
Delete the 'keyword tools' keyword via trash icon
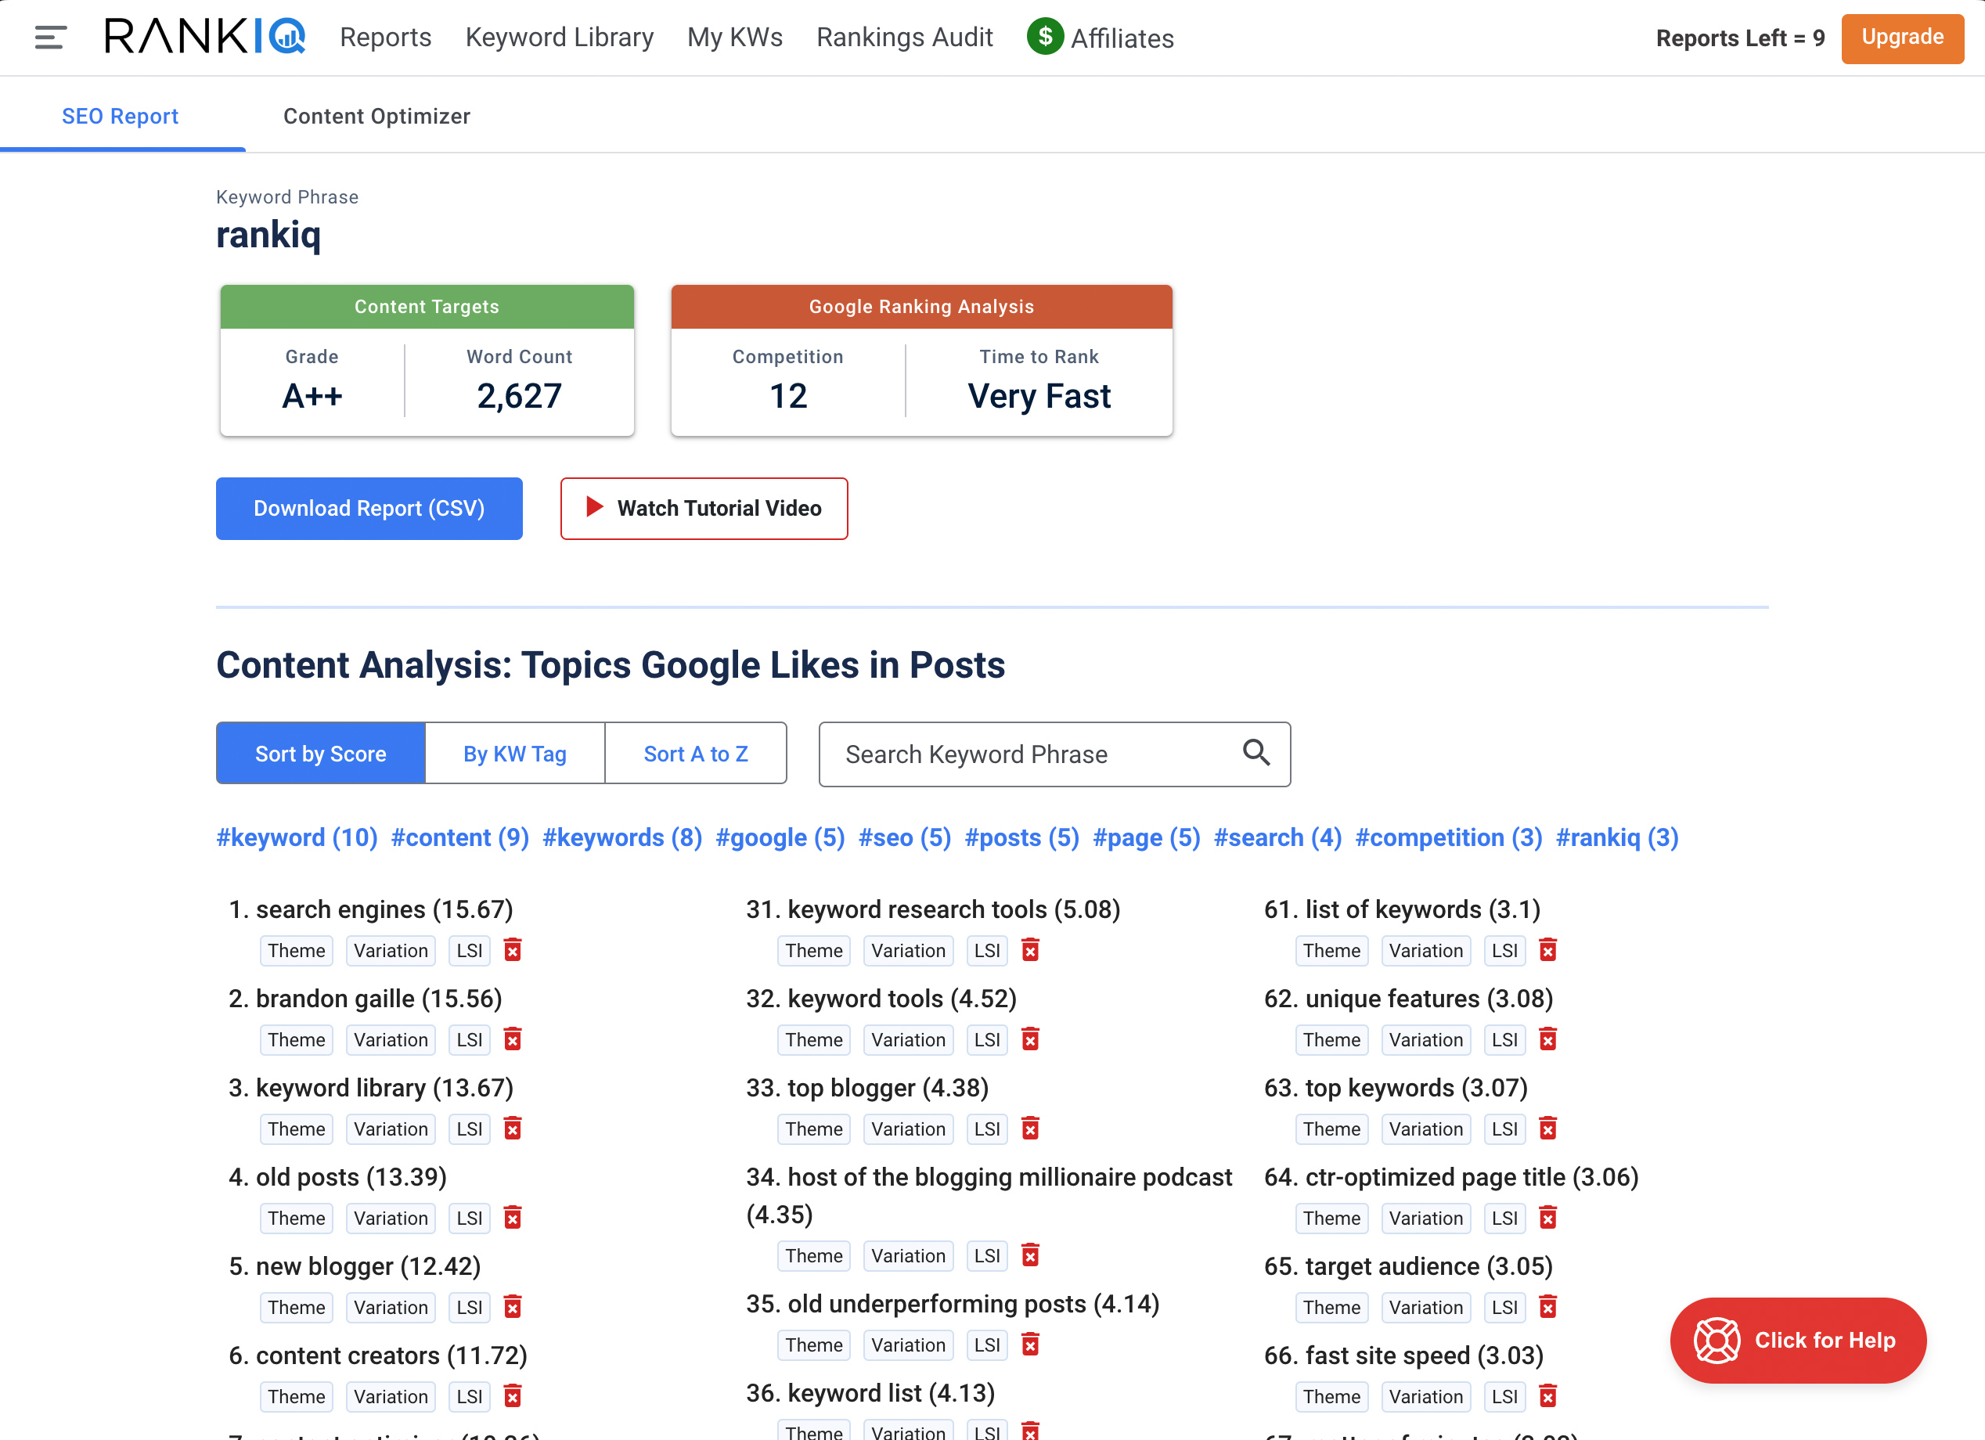point(1030,1039)
